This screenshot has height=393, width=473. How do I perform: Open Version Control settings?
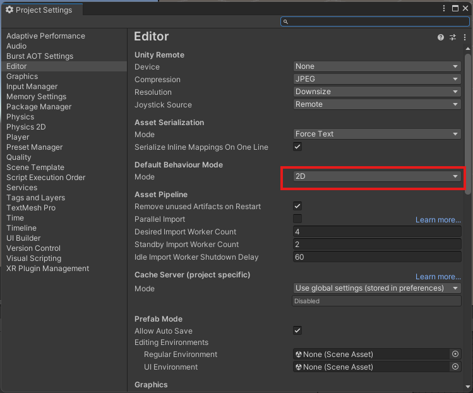33,248
